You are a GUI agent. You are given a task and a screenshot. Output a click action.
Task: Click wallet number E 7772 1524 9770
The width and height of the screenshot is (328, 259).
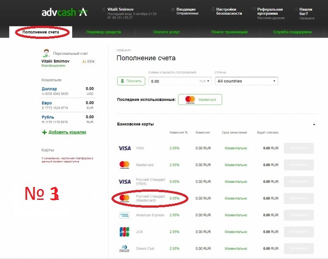pos(55,108)
